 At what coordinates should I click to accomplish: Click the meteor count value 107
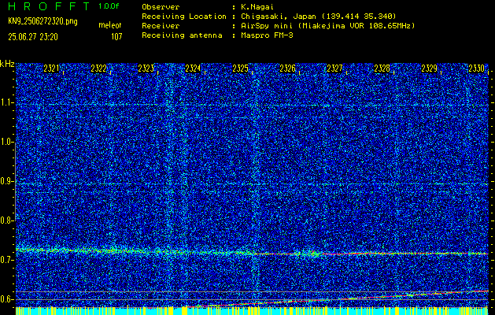point(116,37)
